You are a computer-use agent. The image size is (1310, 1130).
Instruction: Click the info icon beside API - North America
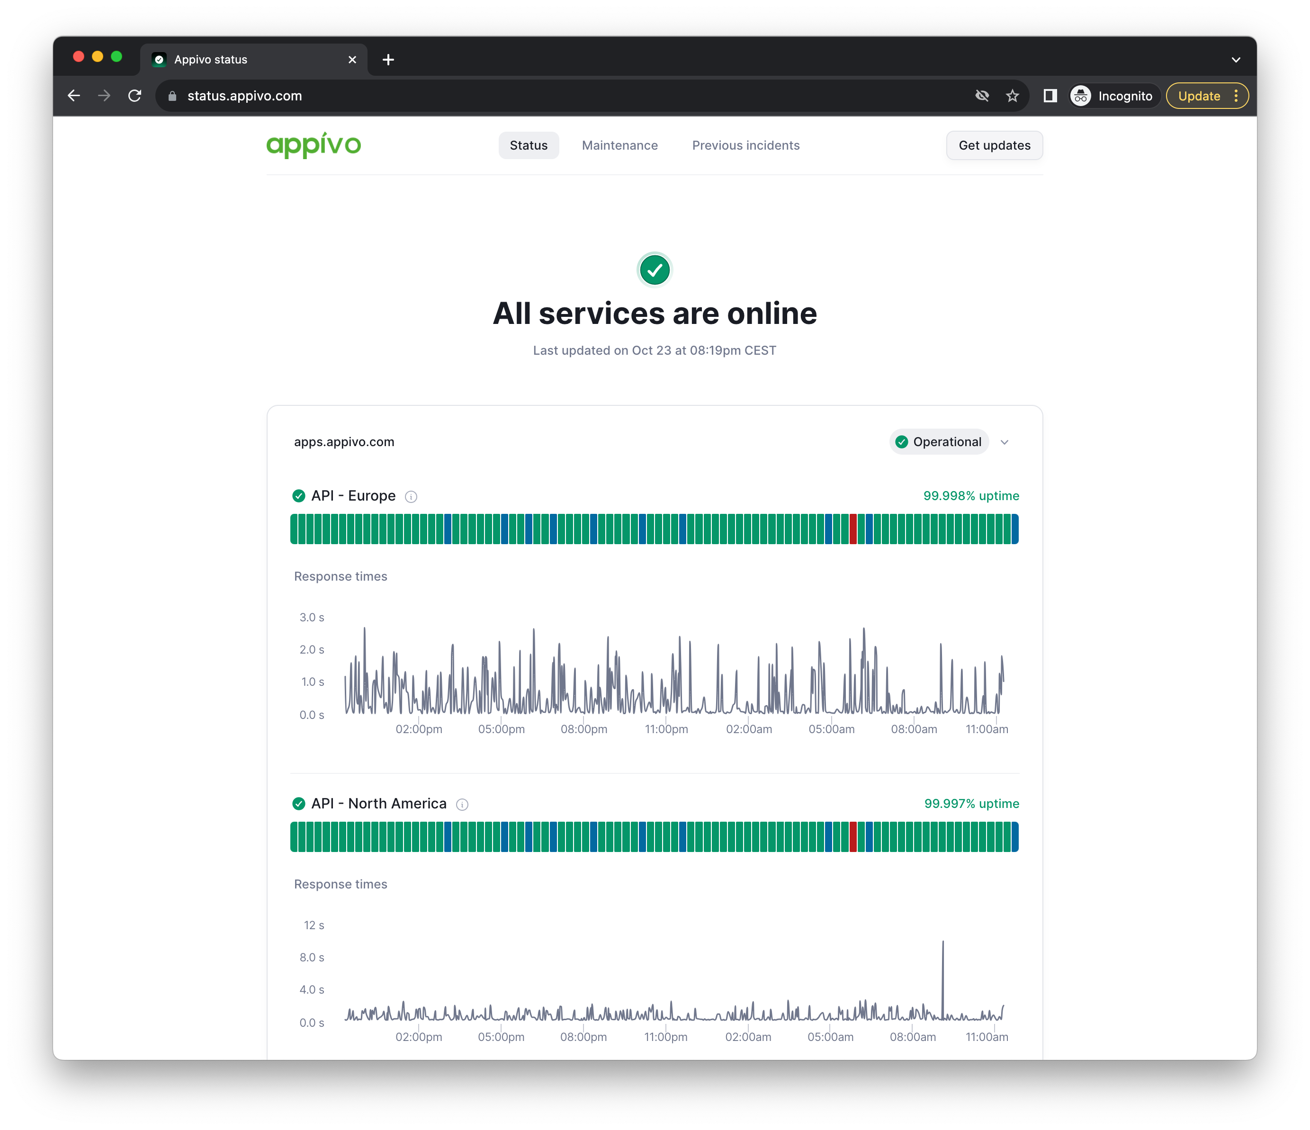click(x=462, y=804)
